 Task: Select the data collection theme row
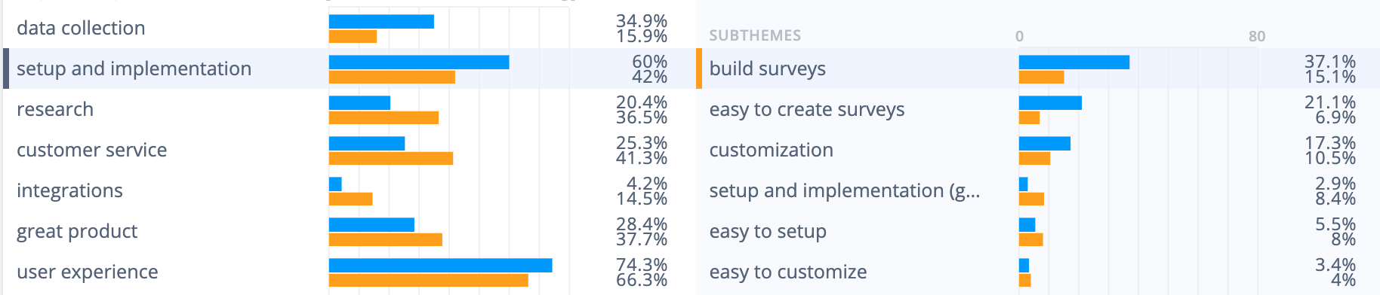coord(349,28)
